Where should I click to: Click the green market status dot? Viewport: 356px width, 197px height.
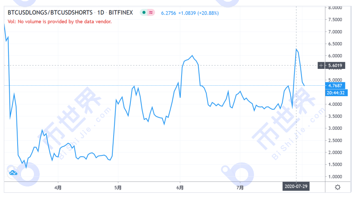pos(144,13)
